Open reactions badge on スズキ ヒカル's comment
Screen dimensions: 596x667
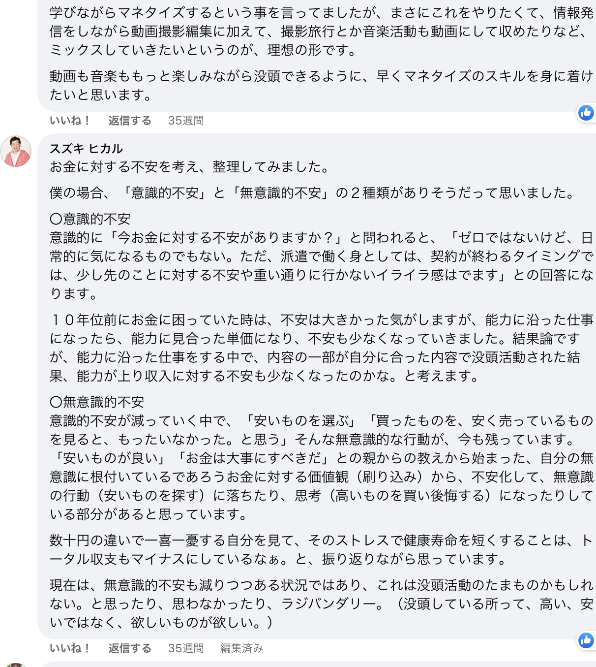[x=586, y=640]
